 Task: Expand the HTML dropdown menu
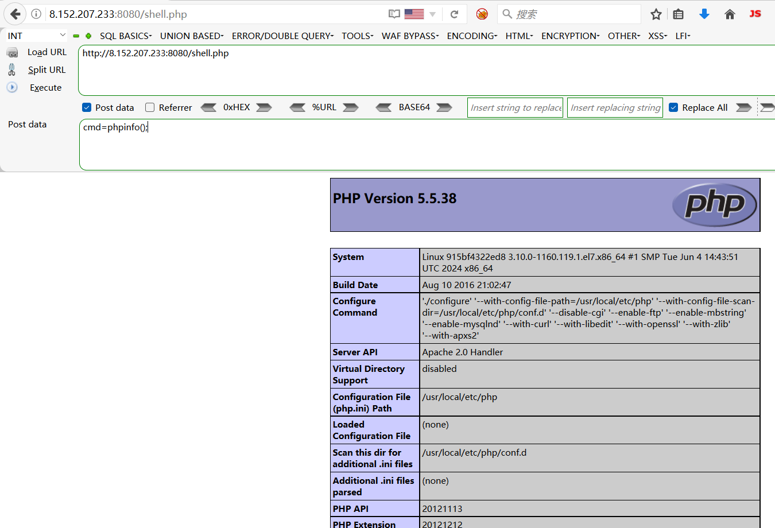tap(519, 36)
